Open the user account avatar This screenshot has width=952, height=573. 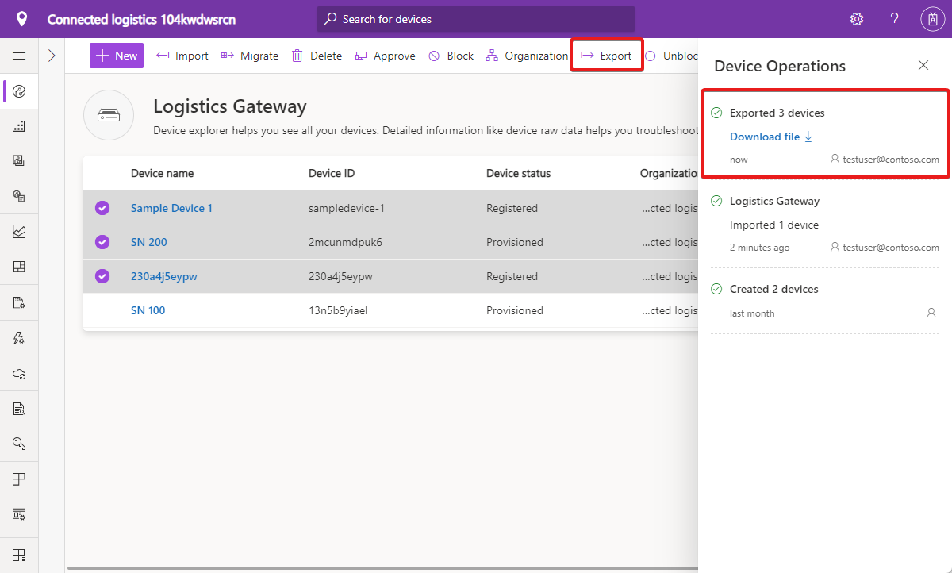pyautogui.click(x=932, y=19)
